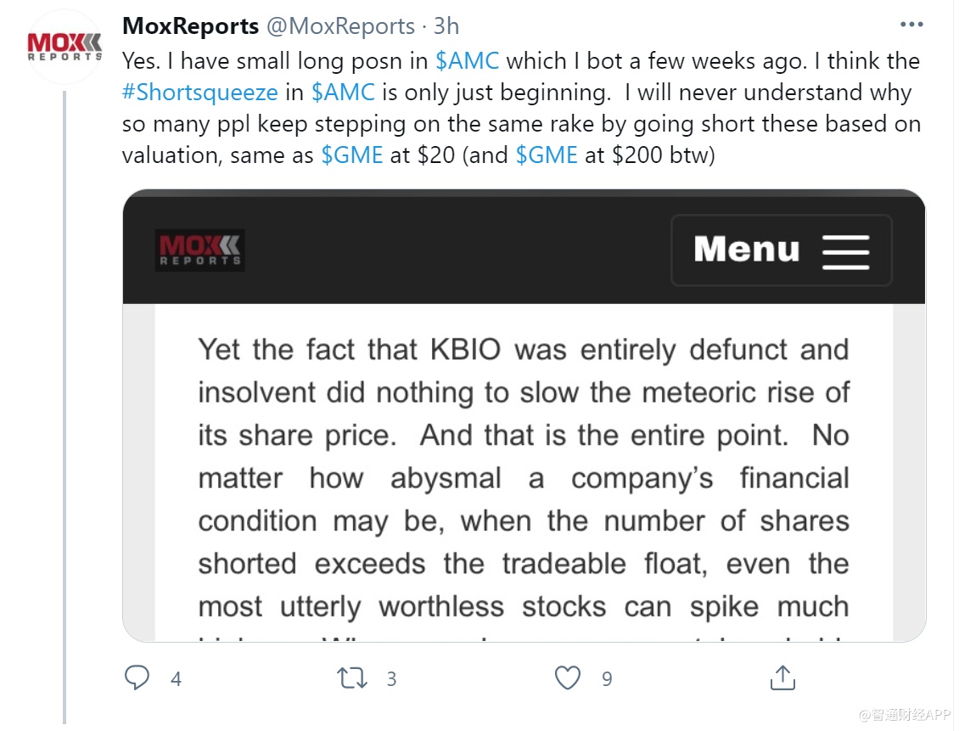959x731 pixels.
Task: Click the $AMC cashtag following #Shortsqueeze
Action: click(343, 93)
